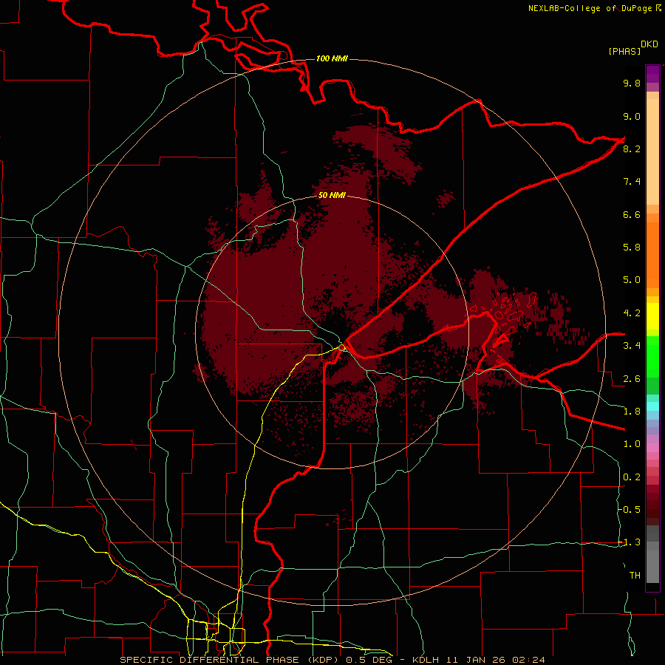Image resolution: width=665 pixels, height=665 pixels.
Task: Select the 5.8 scale label
Action: [x=632, y=248]
